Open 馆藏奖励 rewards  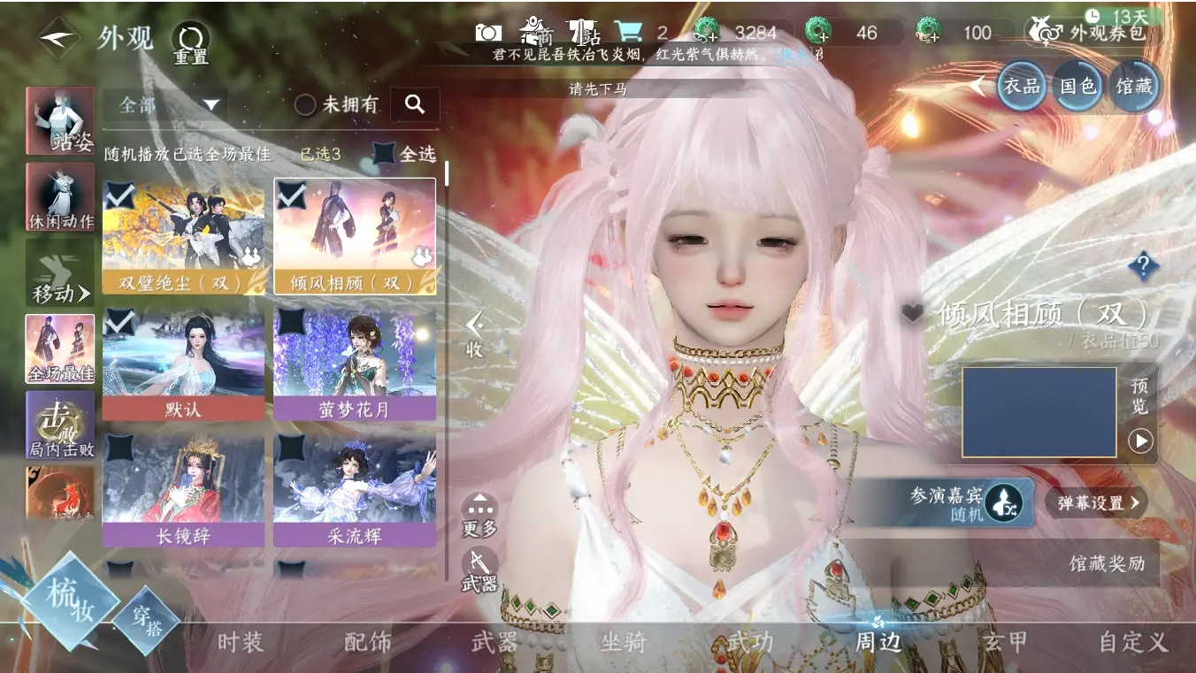tap(1107, 563)
